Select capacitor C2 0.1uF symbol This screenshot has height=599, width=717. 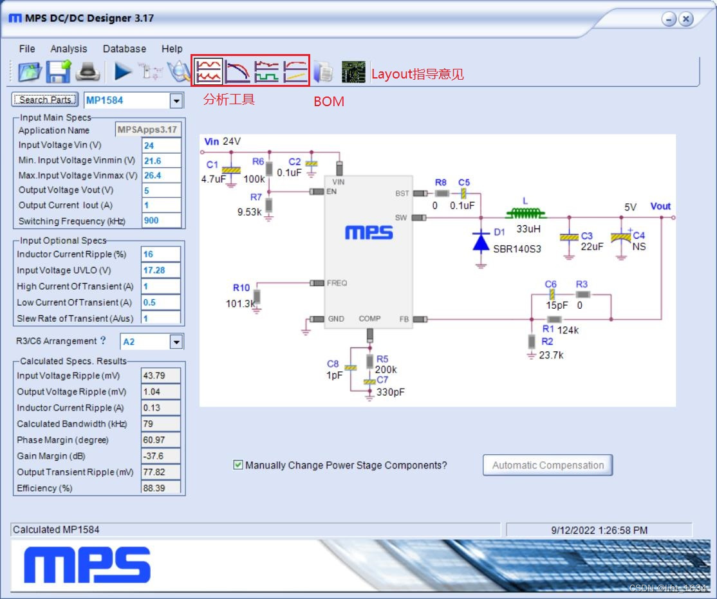tap(312, 163)
